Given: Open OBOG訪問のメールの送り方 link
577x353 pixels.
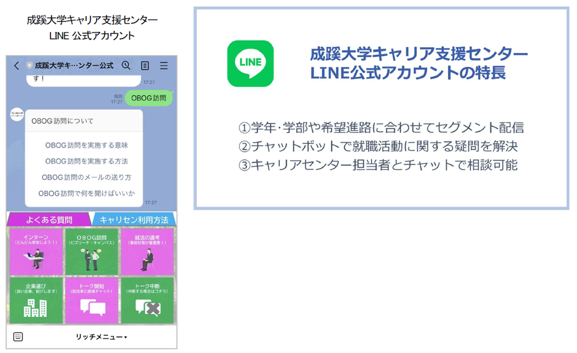Looking at the screenshot, I should tap(87, 177).
